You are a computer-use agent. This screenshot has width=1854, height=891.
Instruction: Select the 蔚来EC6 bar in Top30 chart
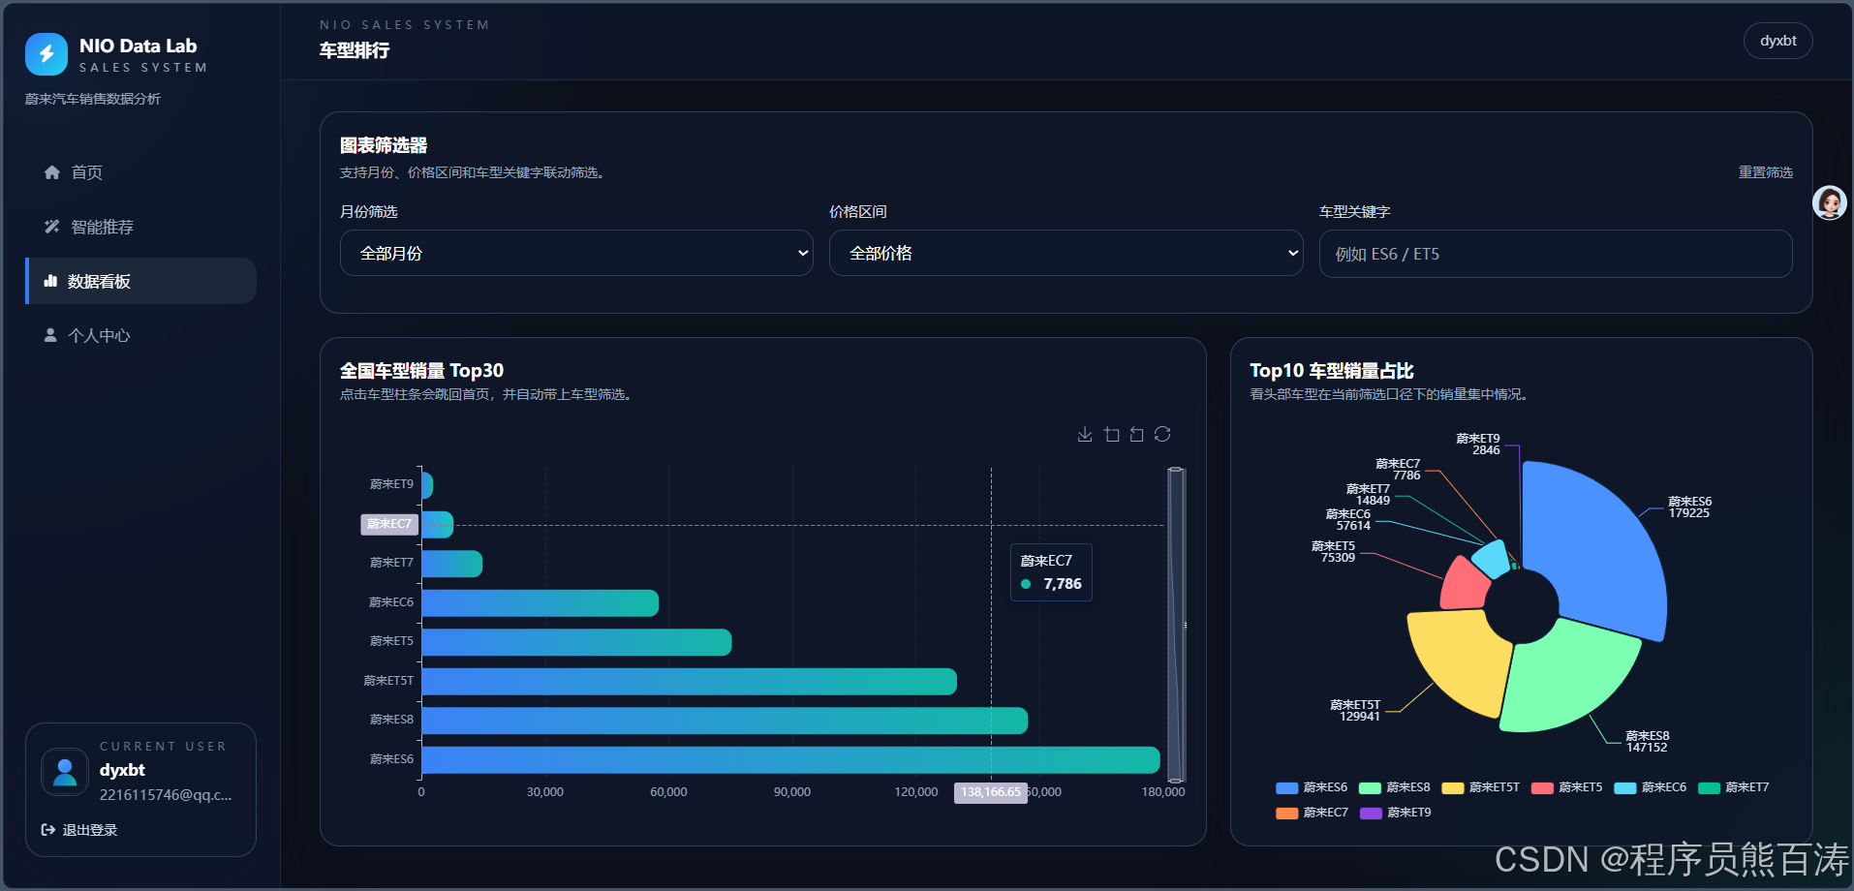pyautogui.click(x=541, y=603)
